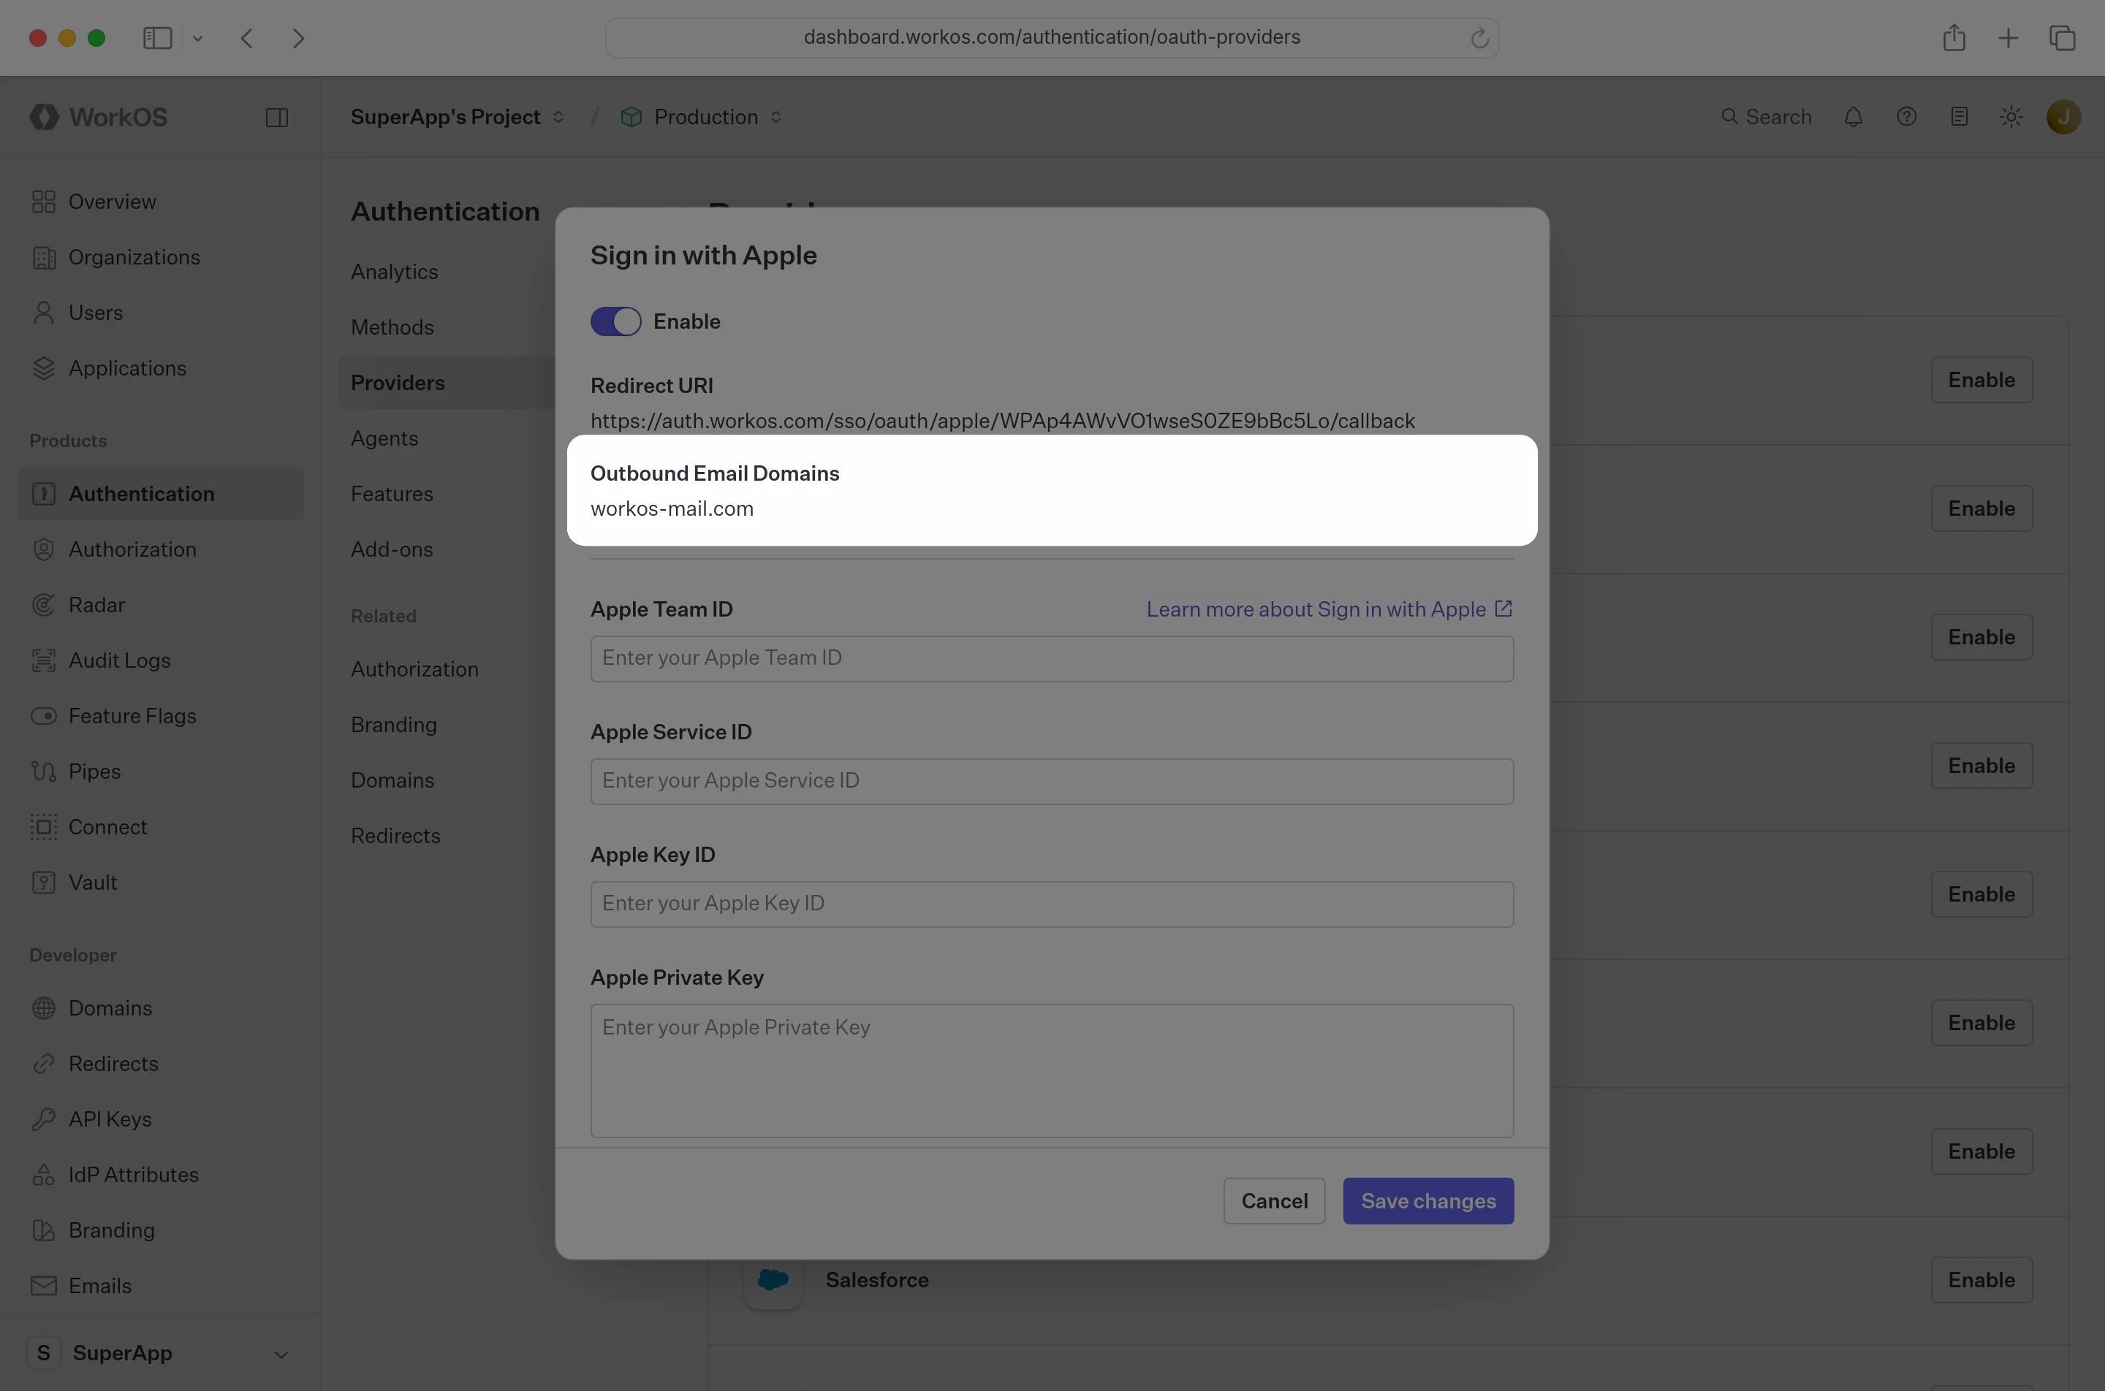Open Related Branding link
The height and width of the screenshot is (1391, 2105).
point(393,725)
